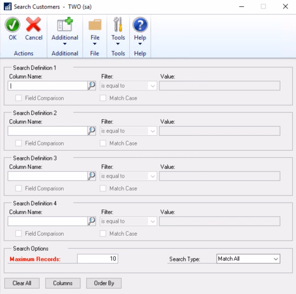Click the green OK checkmark icon

coord(12,25)
